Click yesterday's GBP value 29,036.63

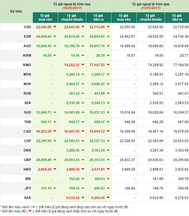coord(155,160)
